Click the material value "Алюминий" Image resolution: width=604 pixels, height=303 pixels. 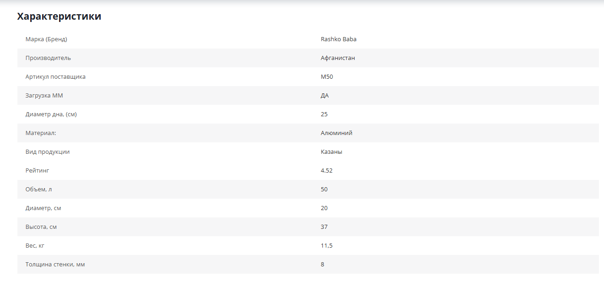337,133
